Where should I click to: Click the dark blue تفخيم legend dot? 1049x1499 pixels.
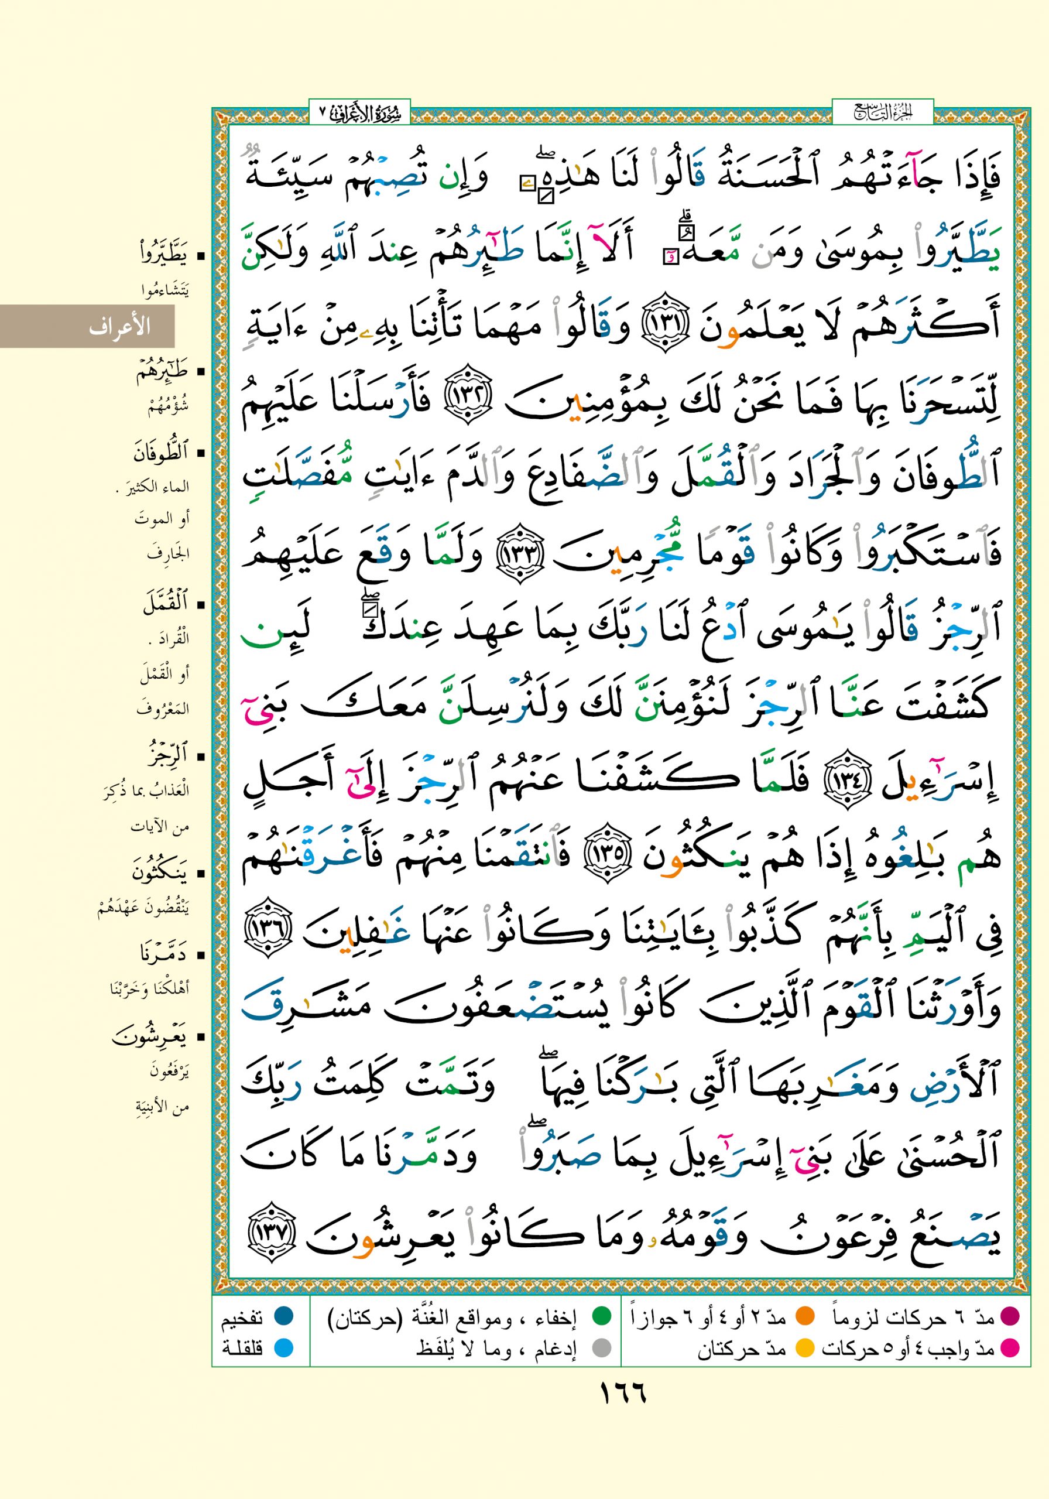pos(283,1317)
